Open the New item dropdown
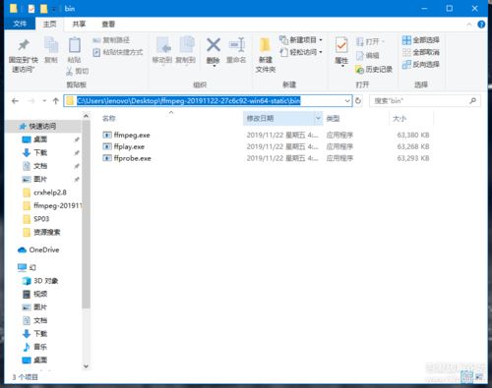 click(x=301, y=40)
